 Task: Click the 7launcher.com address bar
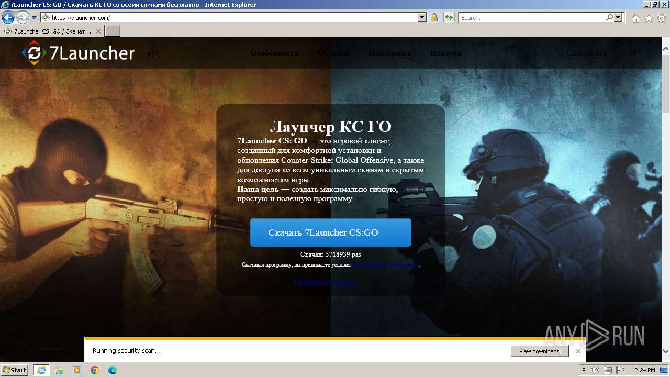234,17
